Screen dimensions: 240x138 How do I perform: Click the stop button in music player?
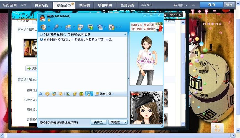(213, 24)
